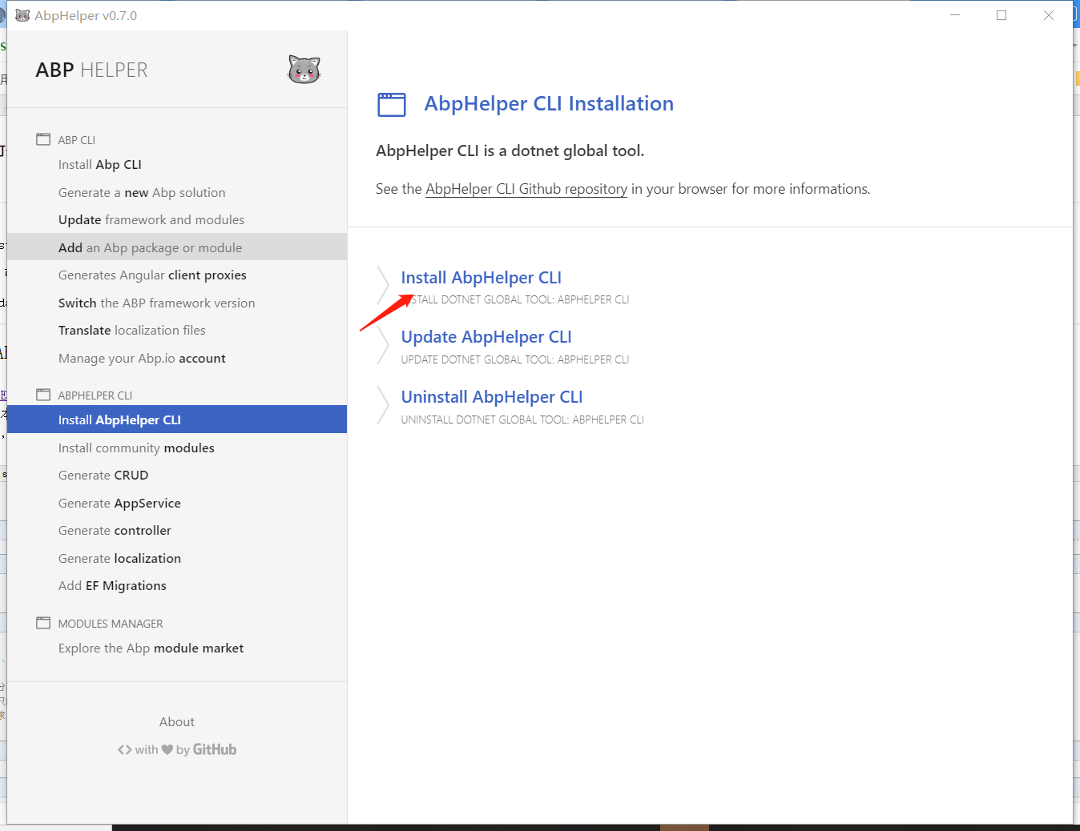
Task: Minimize the AbpHelper window
Action: (955, 15)
